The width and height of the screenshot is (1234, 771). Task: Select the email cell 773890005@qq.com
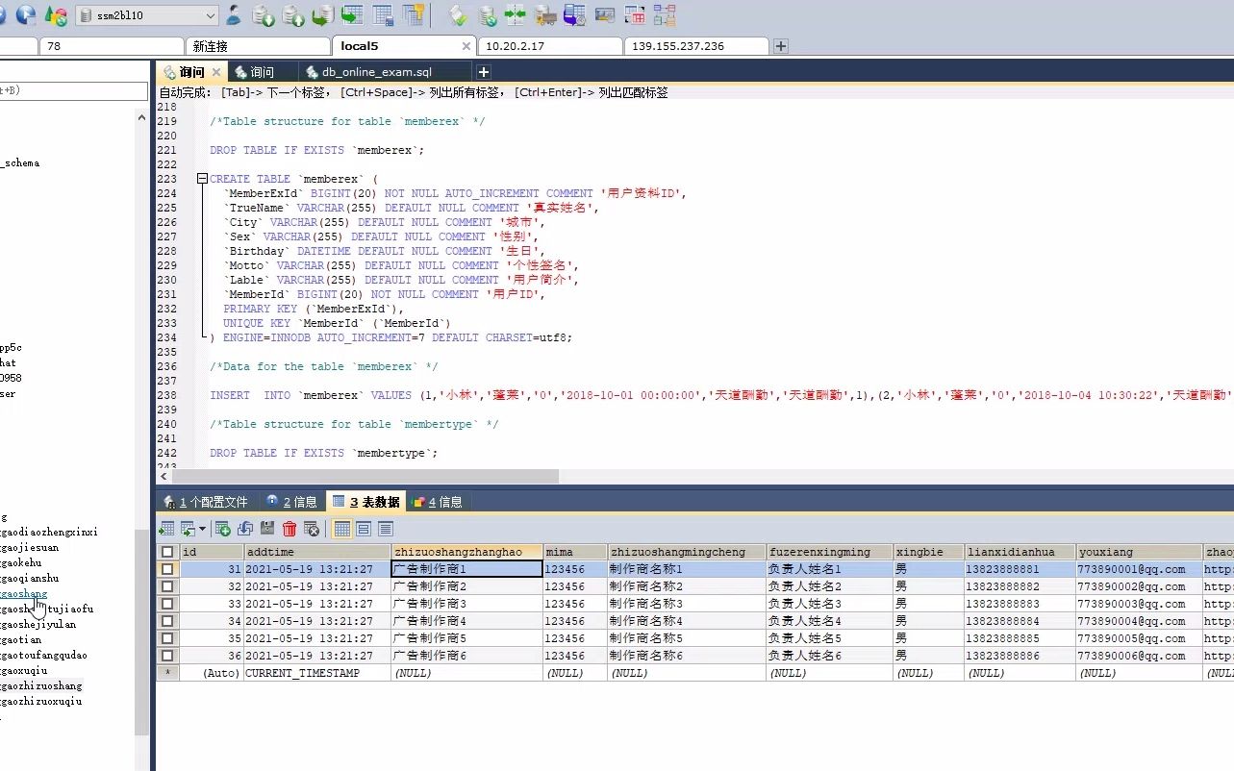(1139, 638)
